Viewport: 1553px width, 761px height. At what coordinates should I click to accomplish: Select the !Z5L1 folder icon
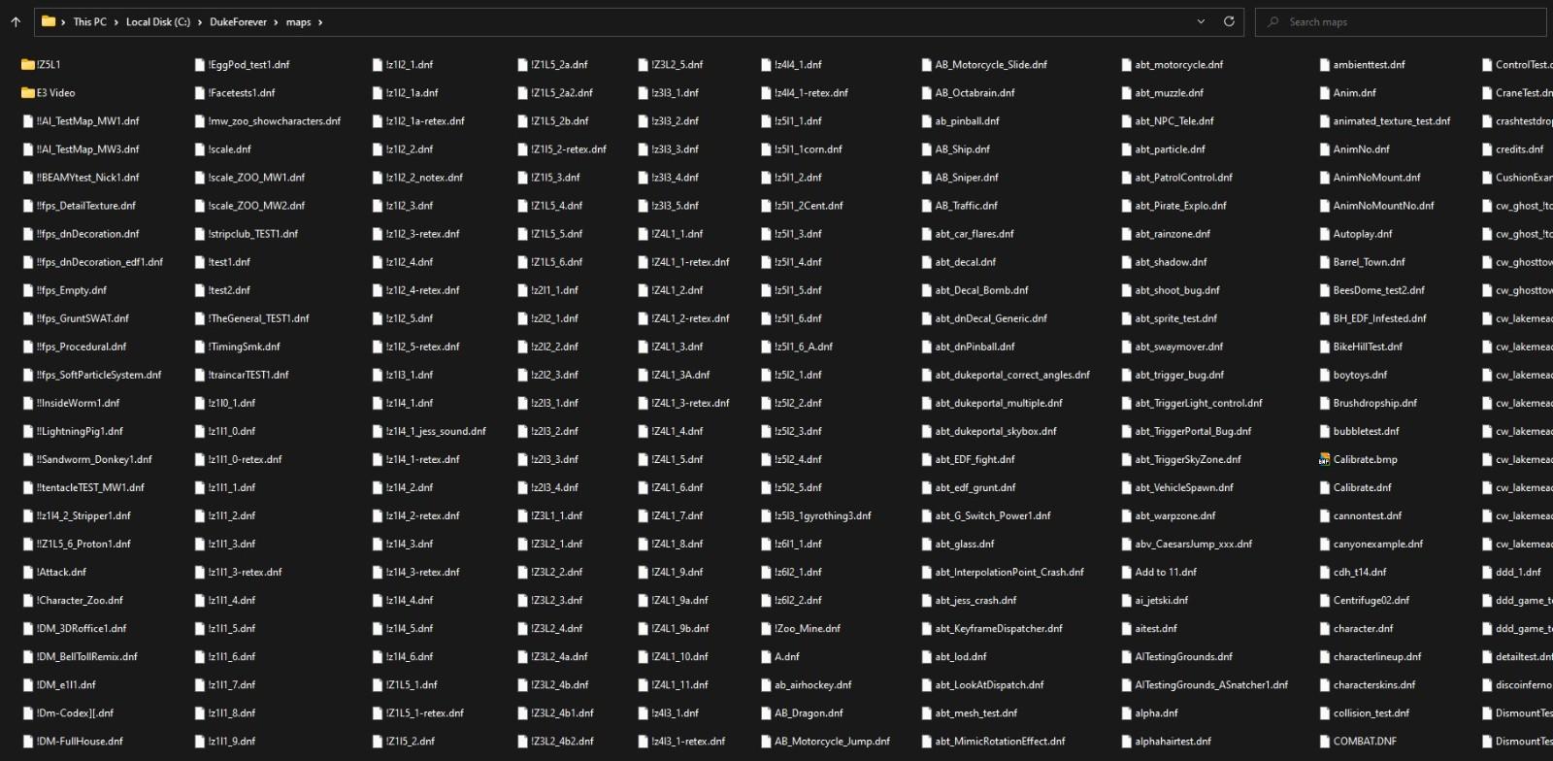27,65
